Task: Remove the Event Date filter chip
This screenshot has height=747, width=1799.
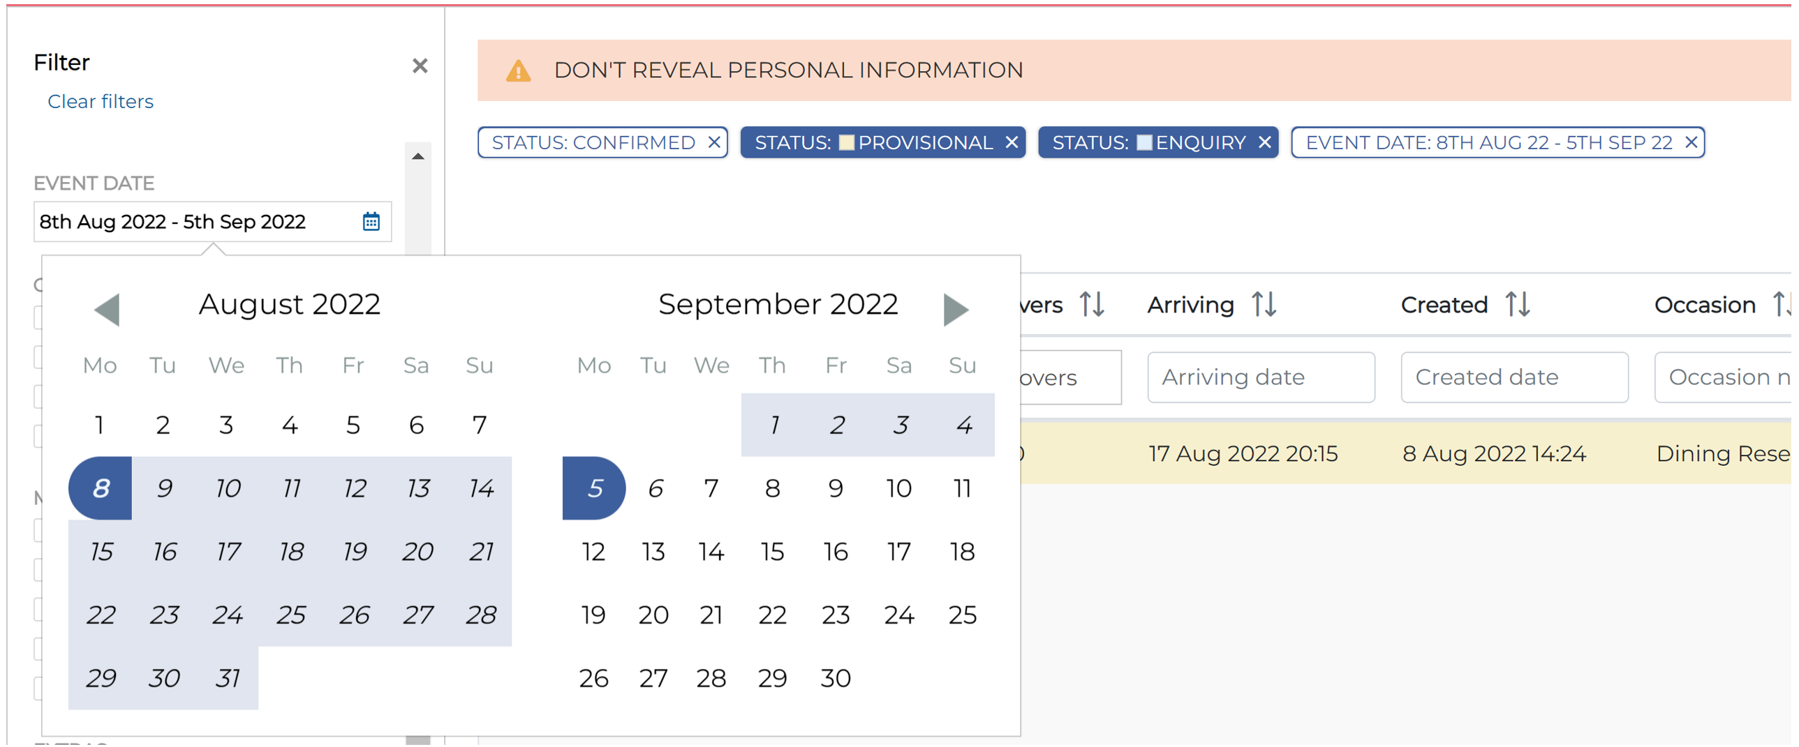Action: pyautogui.click(x=1691, y=142)
